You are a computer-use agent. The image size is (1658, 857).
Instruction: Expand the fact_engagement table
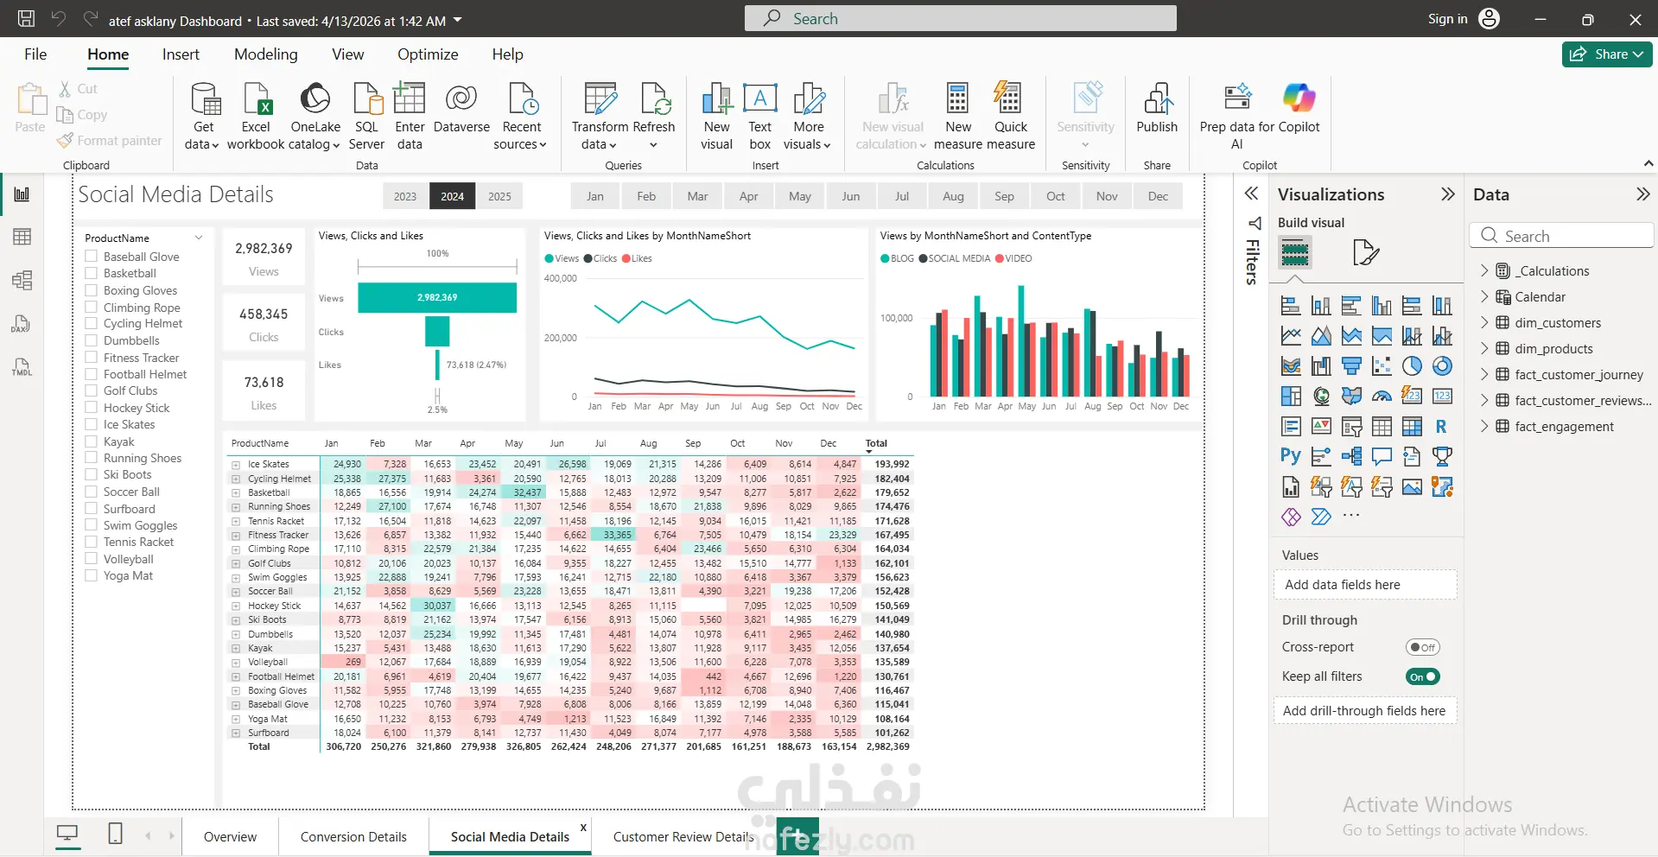pyautogui.click(x=1484, y=426)
